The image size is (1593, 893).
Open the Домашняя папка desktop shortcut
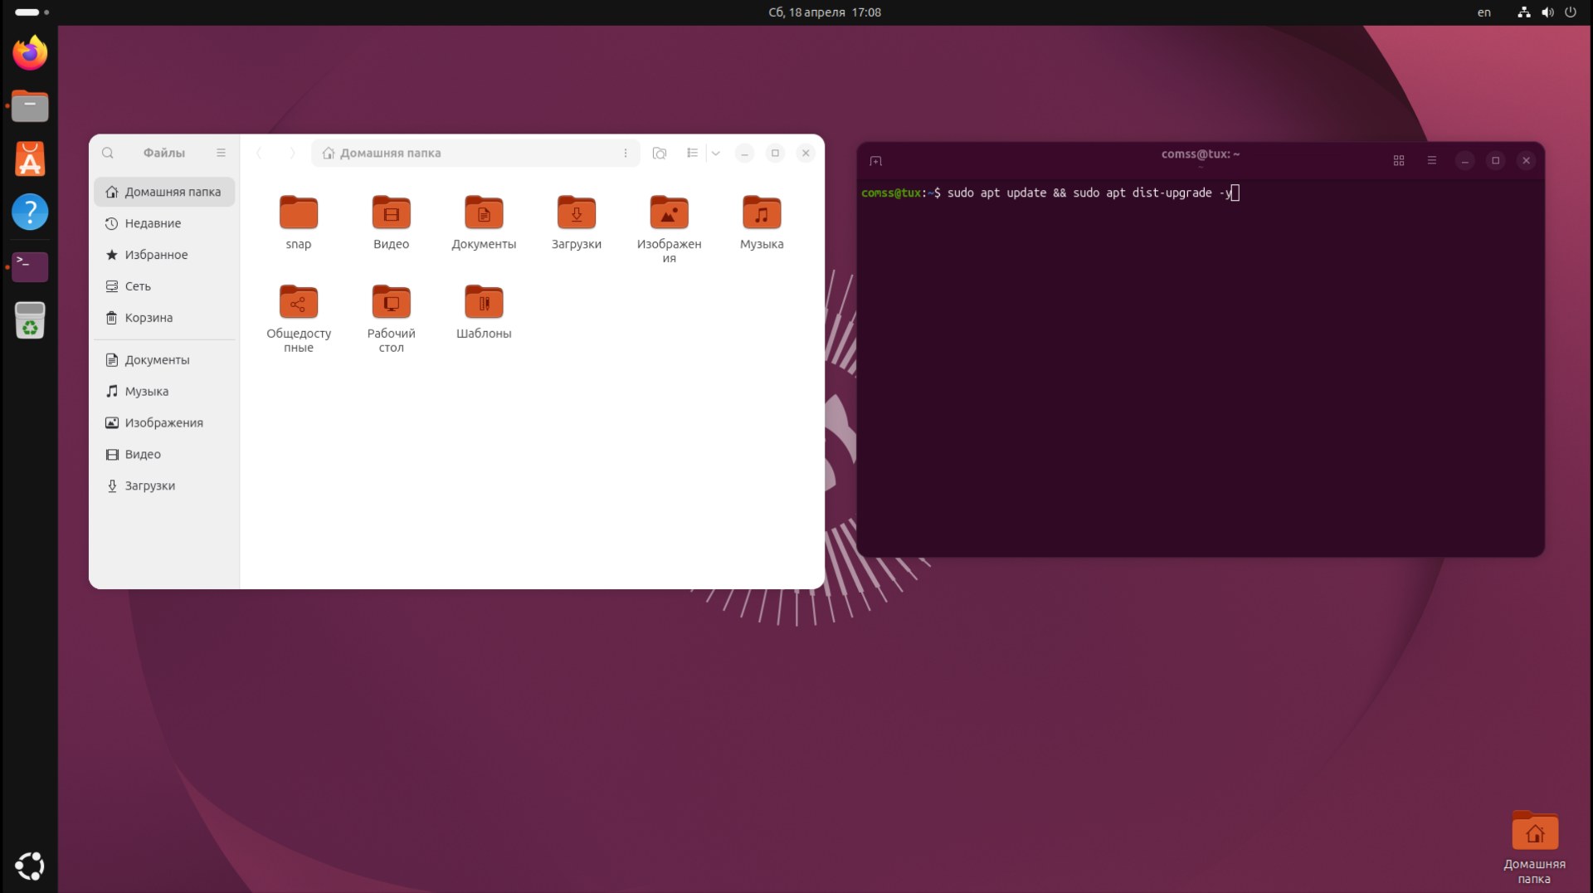click(x=1534, y=832)
